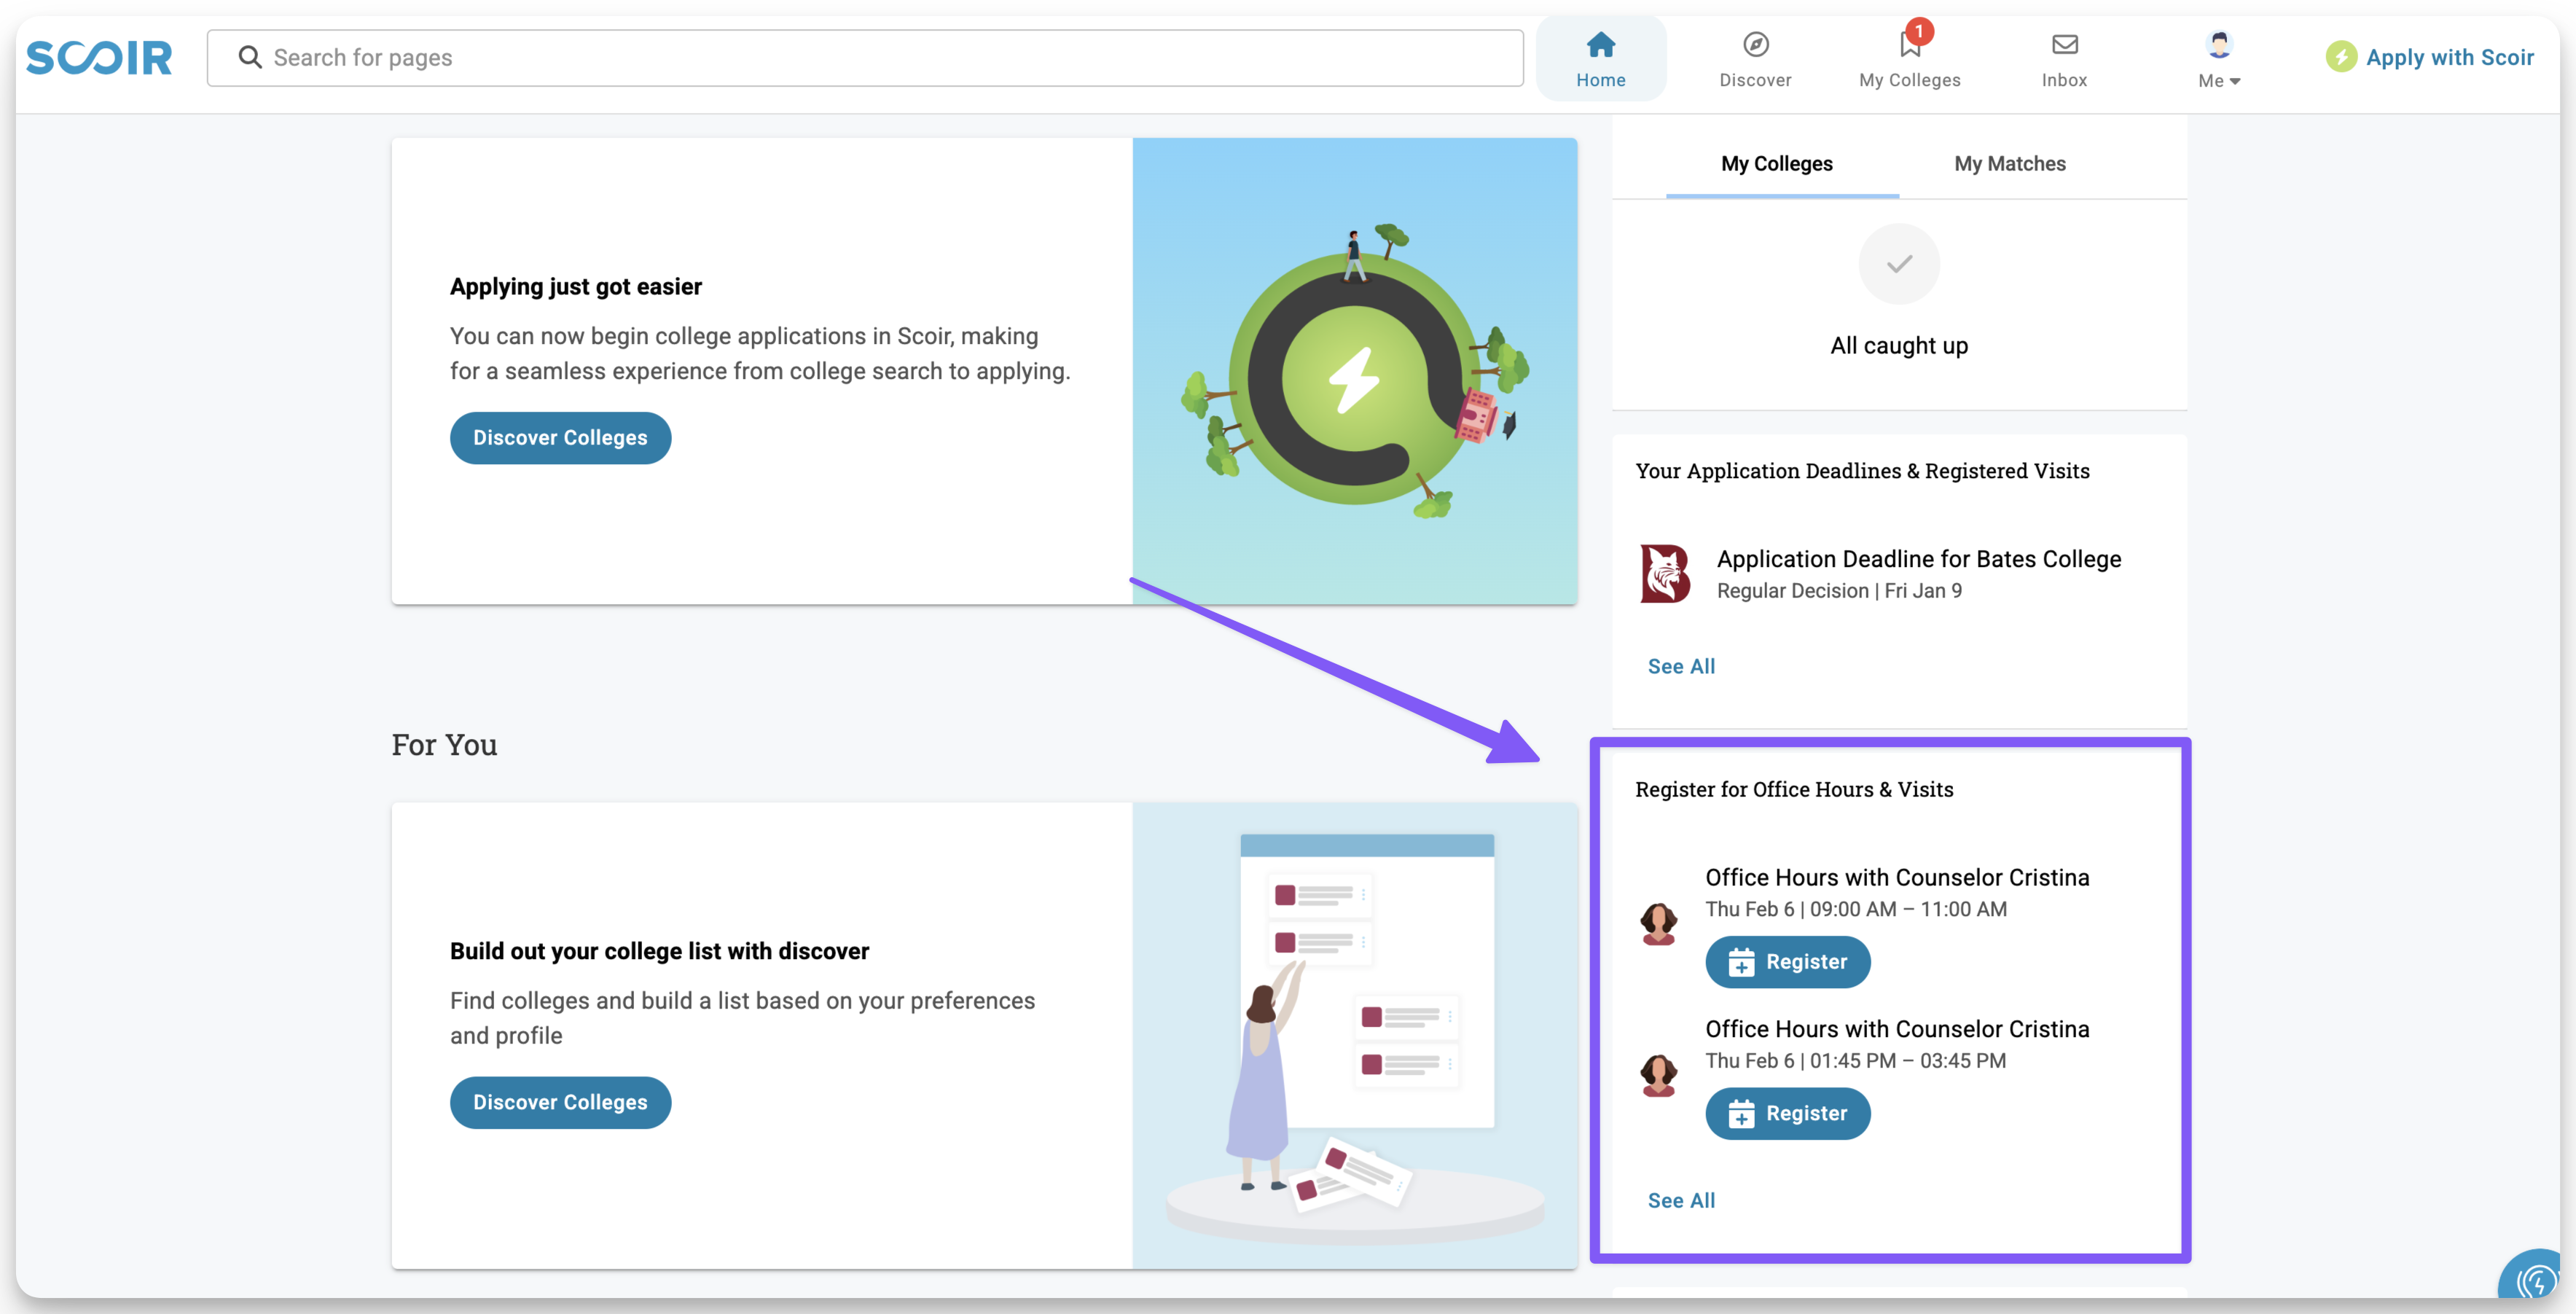
Task: Switch to the My Colleges tab
Action: (1776, 164)
